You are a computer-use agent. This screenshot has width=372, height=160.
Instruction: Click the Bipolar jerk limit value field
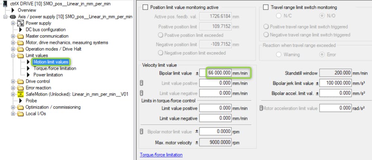(x=336, y=83)
